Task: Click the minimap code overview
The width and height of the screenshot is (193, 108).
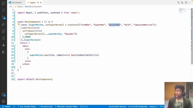Action: point(185,11)
